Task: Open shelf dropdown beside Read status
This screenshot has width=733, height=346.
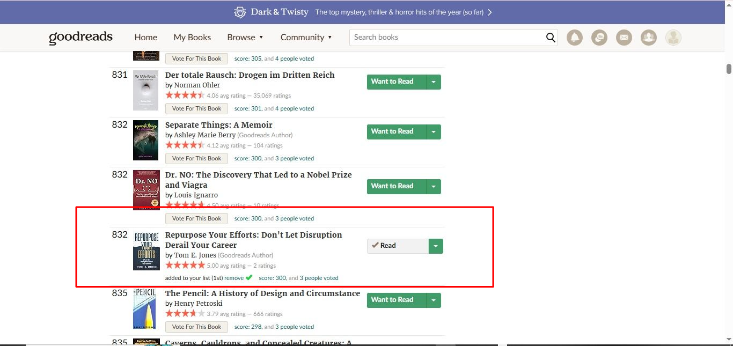Action: [x=436, y=246]
